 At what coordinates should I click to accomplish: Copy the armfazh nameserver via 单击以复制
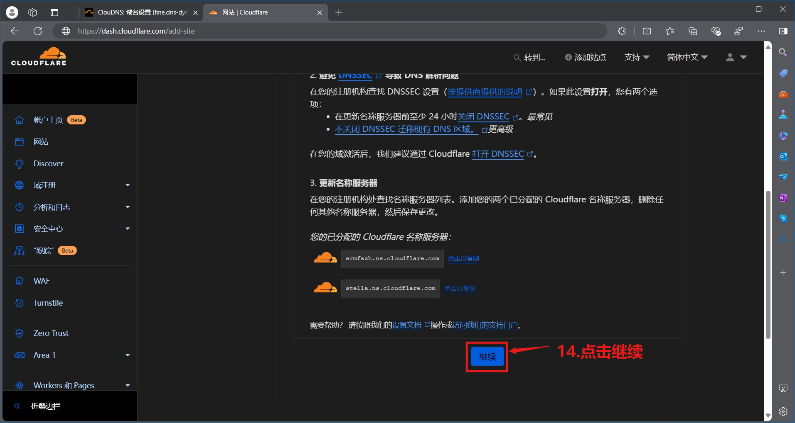tap(463, 259)
